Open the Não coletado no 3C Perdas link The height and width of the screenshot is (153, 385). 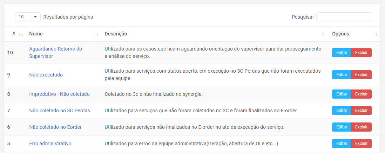point(60,111)
